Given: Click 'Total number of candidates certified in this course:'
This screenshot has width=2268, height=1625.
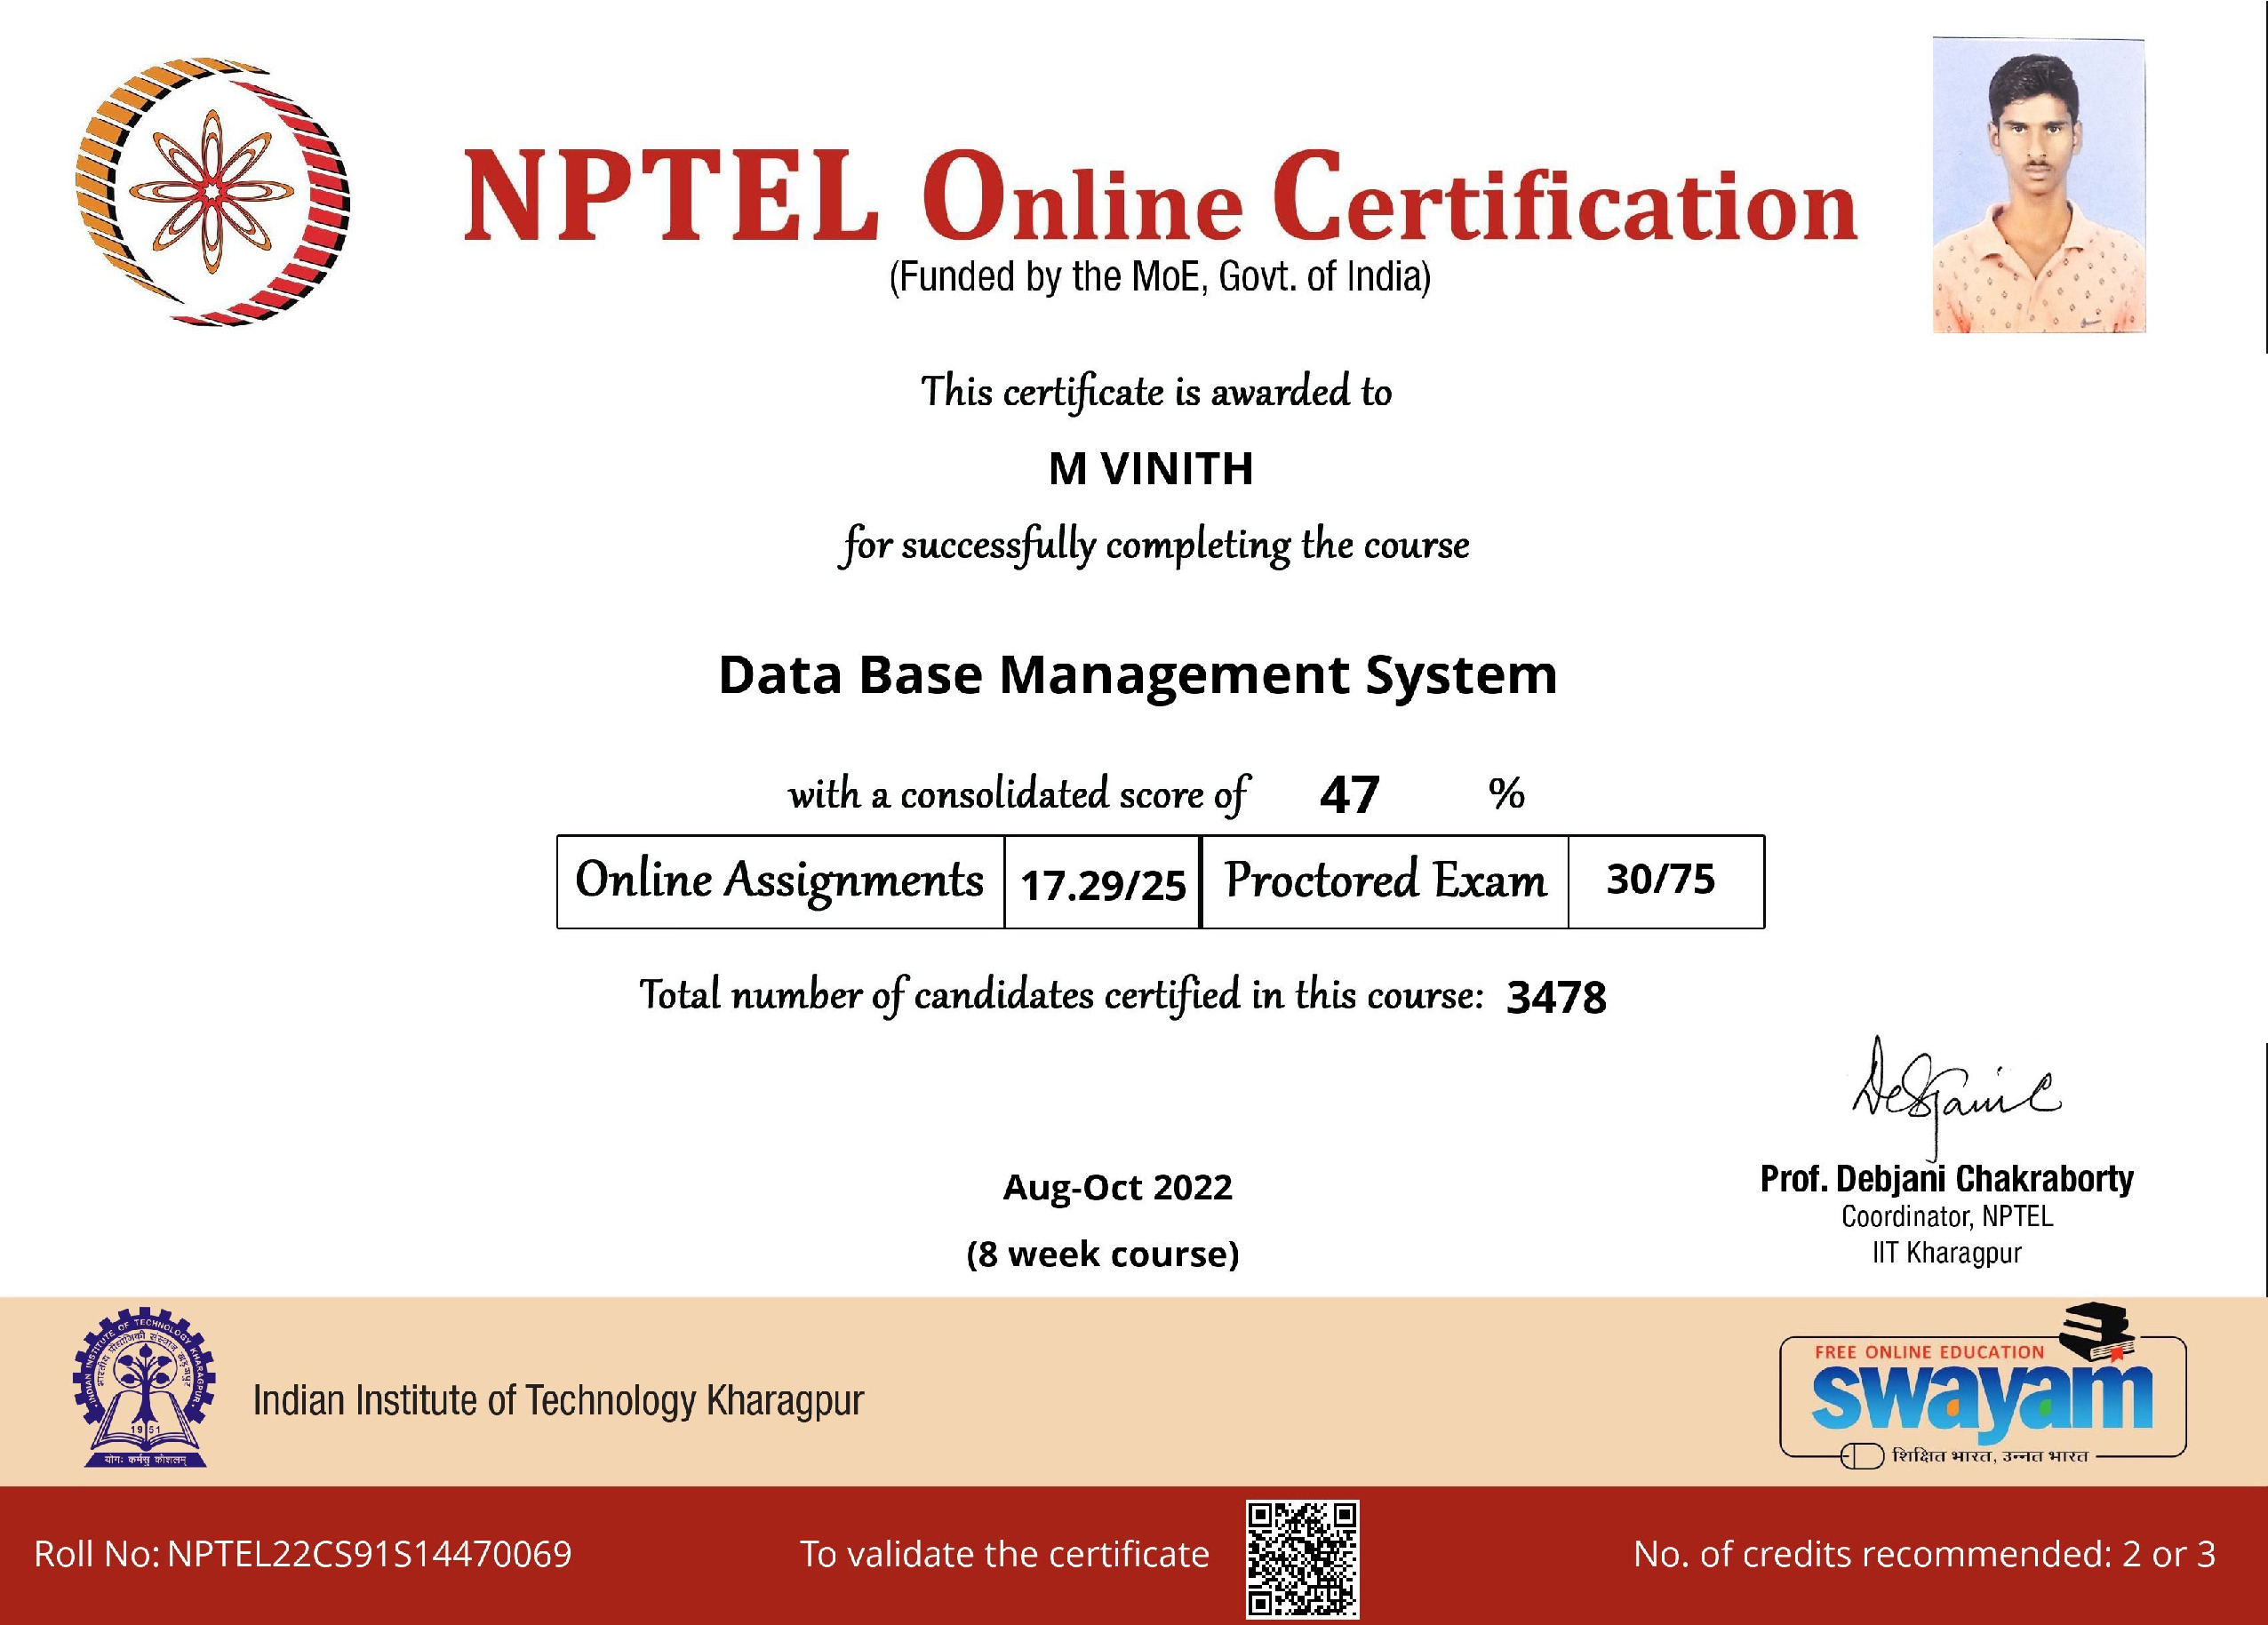Looking at the screenshot, I should click(1061, 996).
